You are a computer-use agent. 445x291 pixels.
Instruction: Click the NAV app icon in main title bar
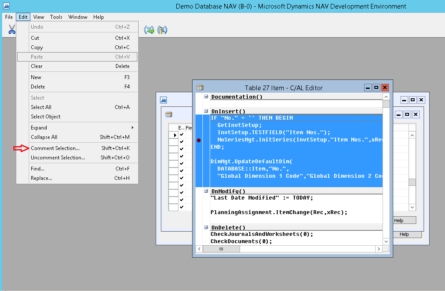pyautogui.click(x=6, y=6)
